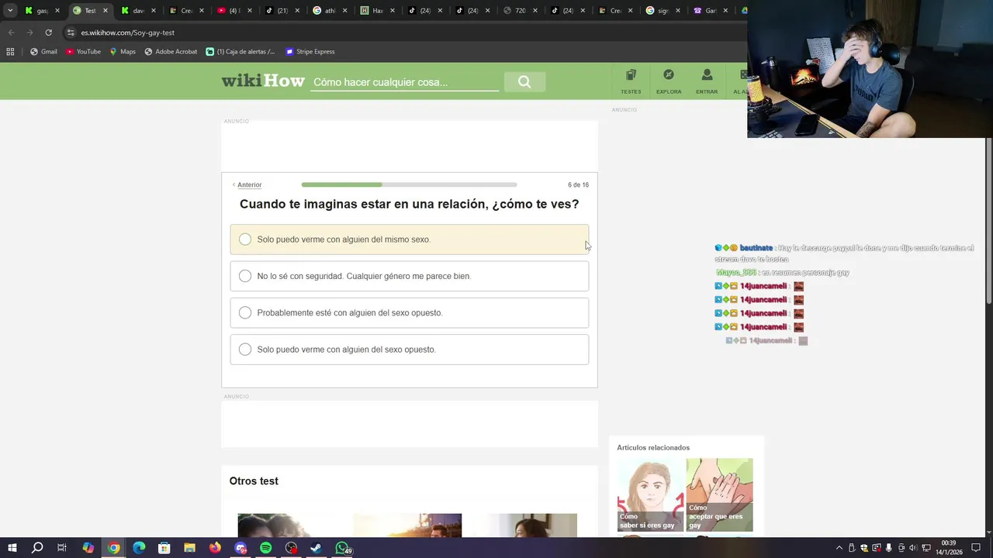Switch to the first Kick 'gas' tab
The width and height of the screenshot is (993, 558).
tap(42, 11)
